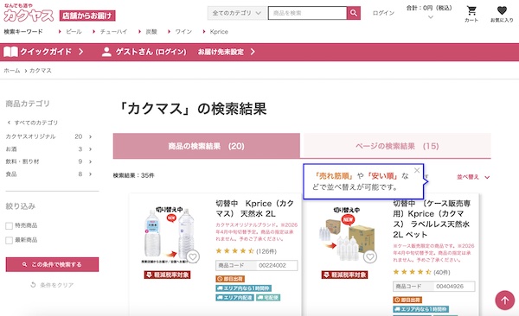Click 軽減税率対象 badge under 天然水 2L
Viewport: 519px width, 316px height.
click(x=167, y=275)
